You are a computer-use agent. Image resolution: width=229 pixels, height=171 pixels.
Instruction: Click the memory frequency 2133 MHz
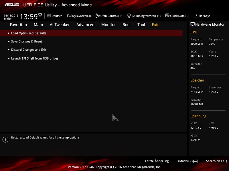(197, 92)
